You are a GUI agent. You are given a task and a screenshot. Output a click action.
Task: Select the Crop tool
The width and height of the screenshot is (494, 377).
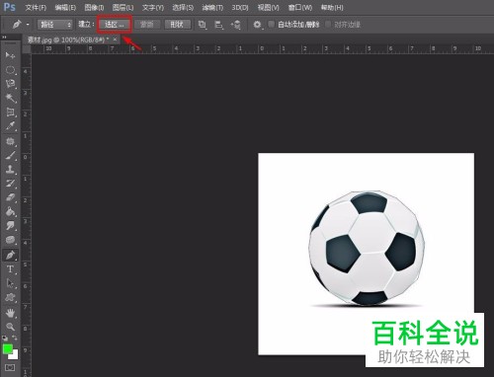(x=10, y=113)
